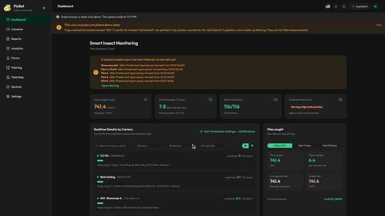Open Alert thresholds Settings Notifications link

tap(228, 132)
